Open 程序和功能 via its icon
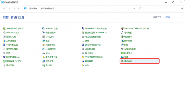 [x=4, y=37]
